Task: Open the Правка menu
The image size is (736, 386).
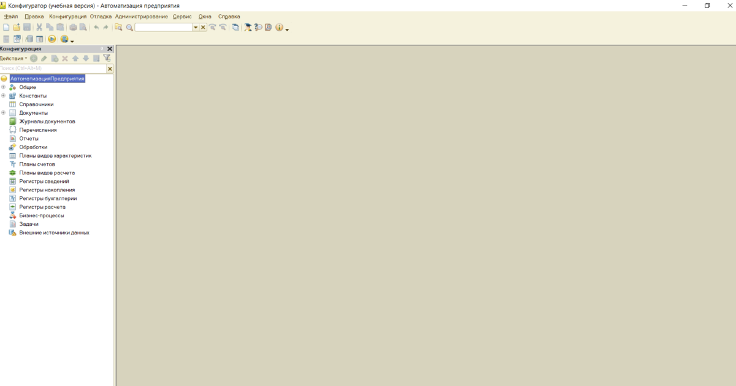Action: (x=34, y=17)
